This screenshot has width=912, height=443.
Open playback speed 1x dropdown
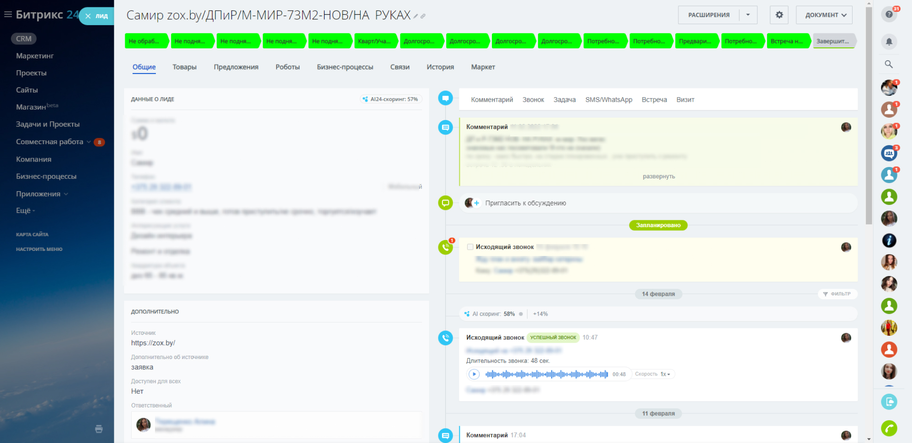(x=665, y=374)
